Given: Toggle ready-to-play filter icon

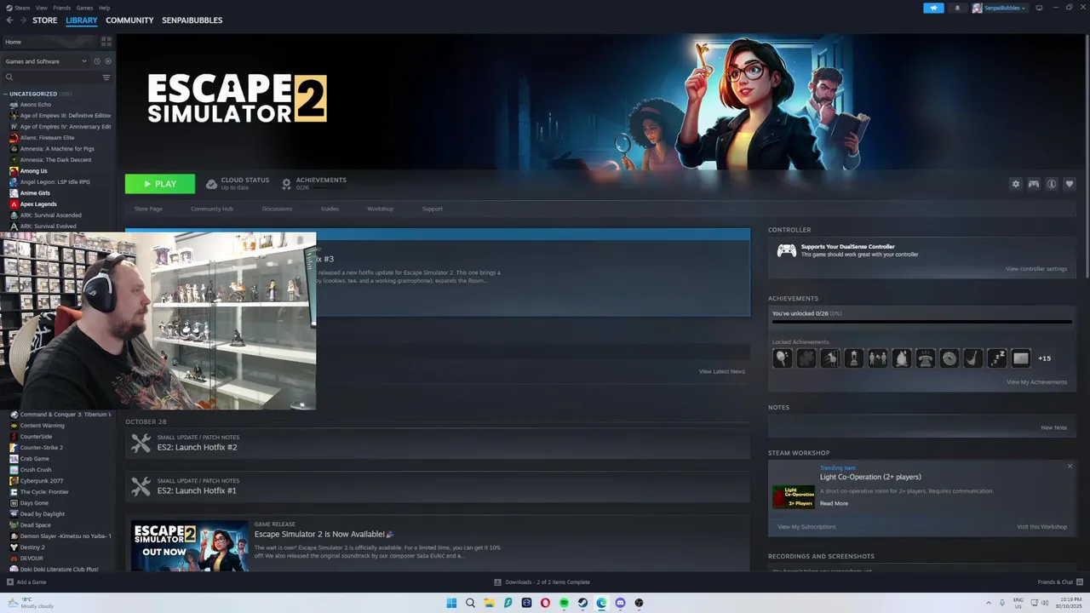Looking at the screenshot, I should click(107, 61).
